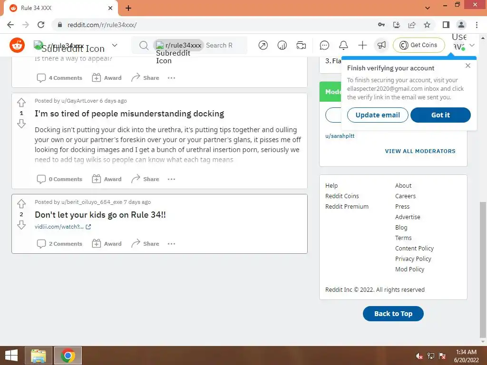The height and width of the screenshot is (365, 487).
Task: Click the search magnifier icon
Action: (x=144, y=45)
